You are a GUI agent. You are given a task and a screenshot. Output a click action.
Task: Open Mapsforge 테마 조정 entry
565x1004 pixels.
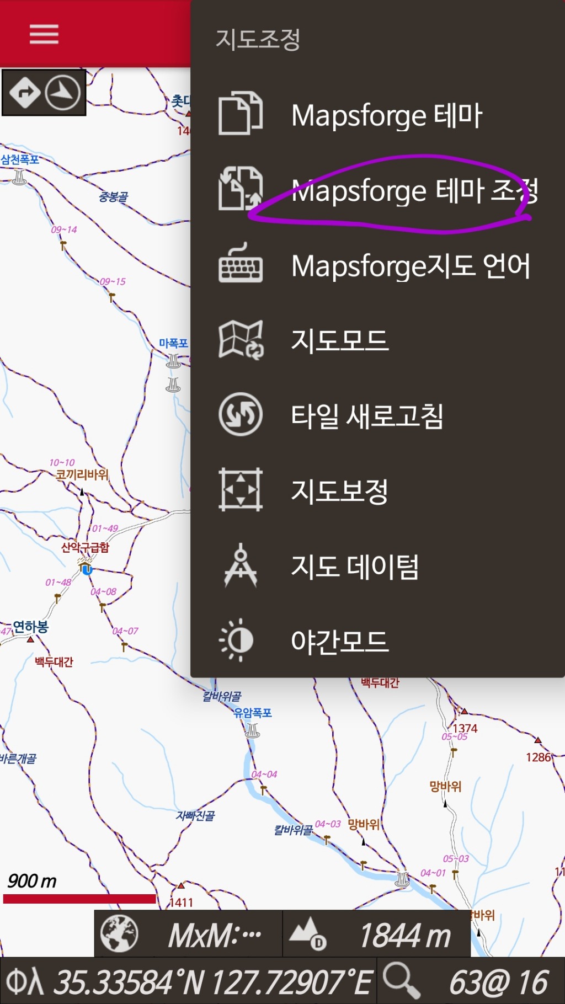(377, 190)
